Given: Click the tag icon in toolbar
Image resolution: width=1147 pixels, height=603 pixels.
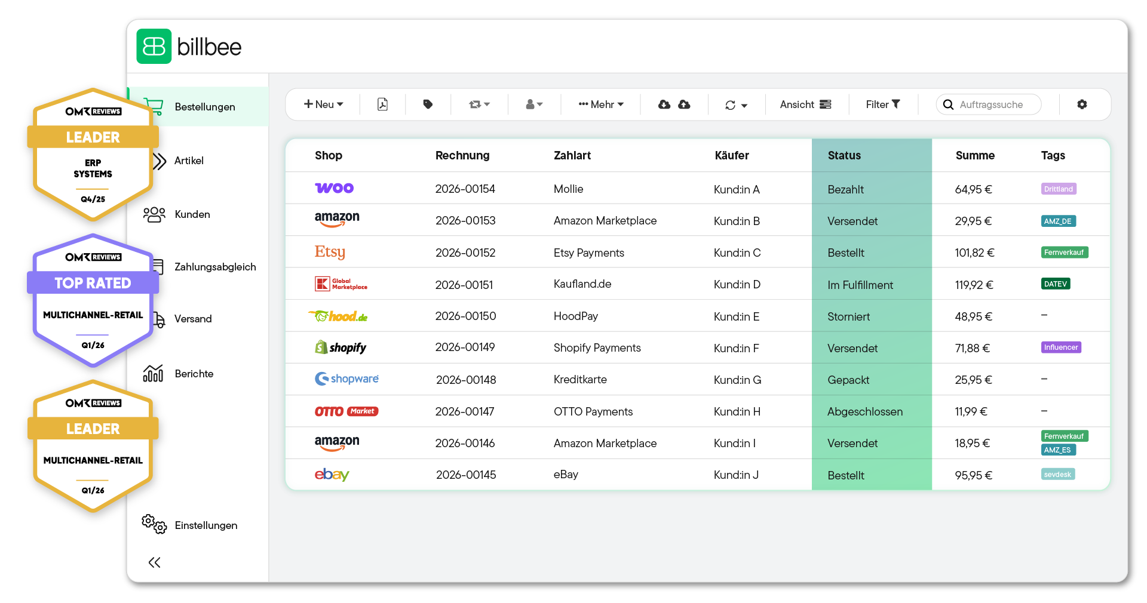Looking at the screenshot, I should tap(428, 104).
